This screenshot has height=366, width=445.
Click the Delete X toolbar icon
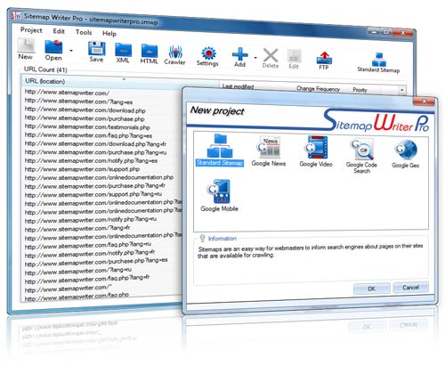[x=271, y=59]
